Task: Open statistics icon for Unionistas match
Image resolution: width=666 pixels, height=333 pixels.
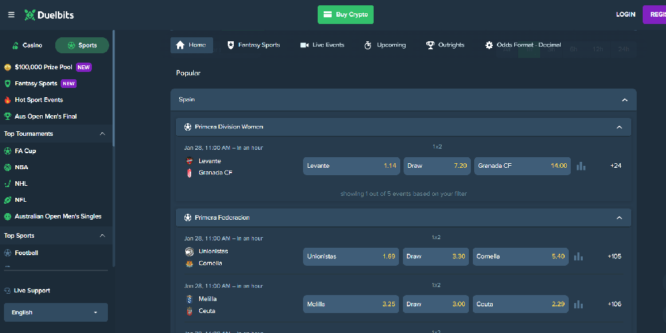Action: (578, 256)
